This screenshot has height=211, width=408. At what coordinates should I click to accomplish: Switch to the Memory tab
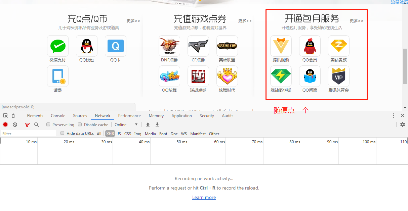coord(156,115)
